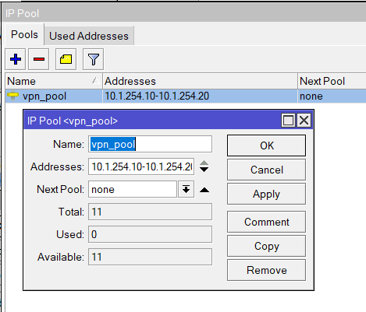Sort list by Name column header
The height and width of the screenshot is (312, 366).
click(x=54, y=81)
